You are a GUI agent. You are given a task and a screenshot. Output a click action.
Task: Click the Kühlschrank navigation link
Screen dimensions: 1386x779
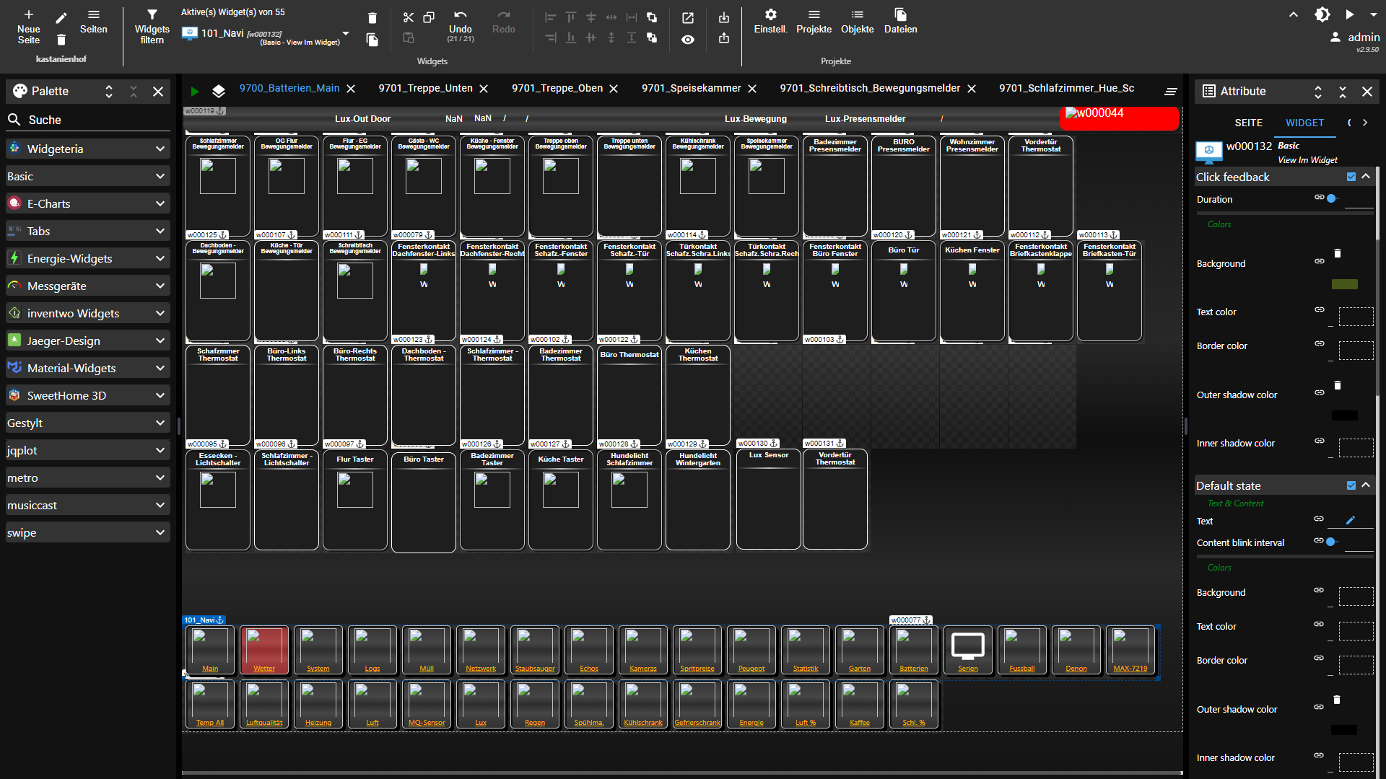[x=643, y=723]
